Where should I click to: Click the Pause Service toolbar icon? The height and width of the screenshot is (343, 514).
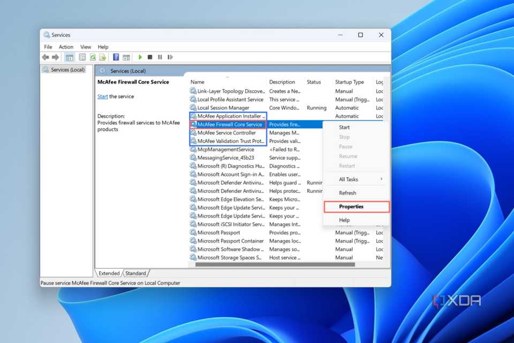pos(160,57)
